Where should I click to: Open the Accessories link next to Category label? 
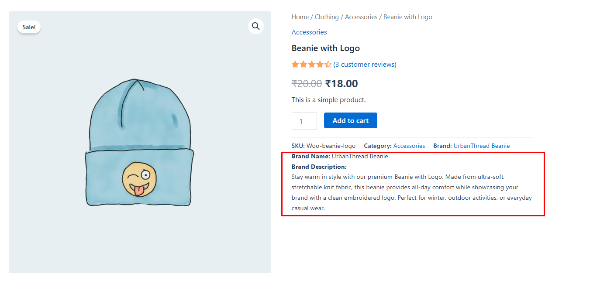pos(409,146)
